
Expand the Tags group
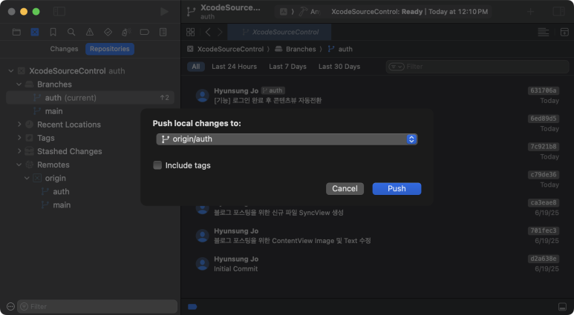click(19, 138)
